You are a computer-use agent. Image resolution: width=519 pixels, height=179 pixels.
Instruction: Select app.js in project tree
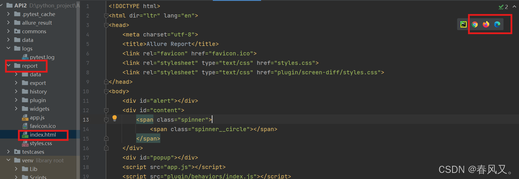[37, 118]
